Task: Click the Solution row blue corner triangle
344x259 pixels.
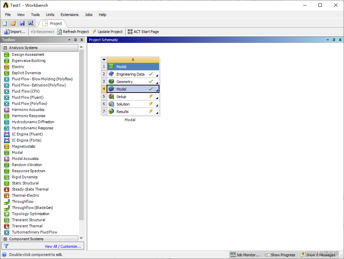Action: pyautogui.click(x=157, y=106)
